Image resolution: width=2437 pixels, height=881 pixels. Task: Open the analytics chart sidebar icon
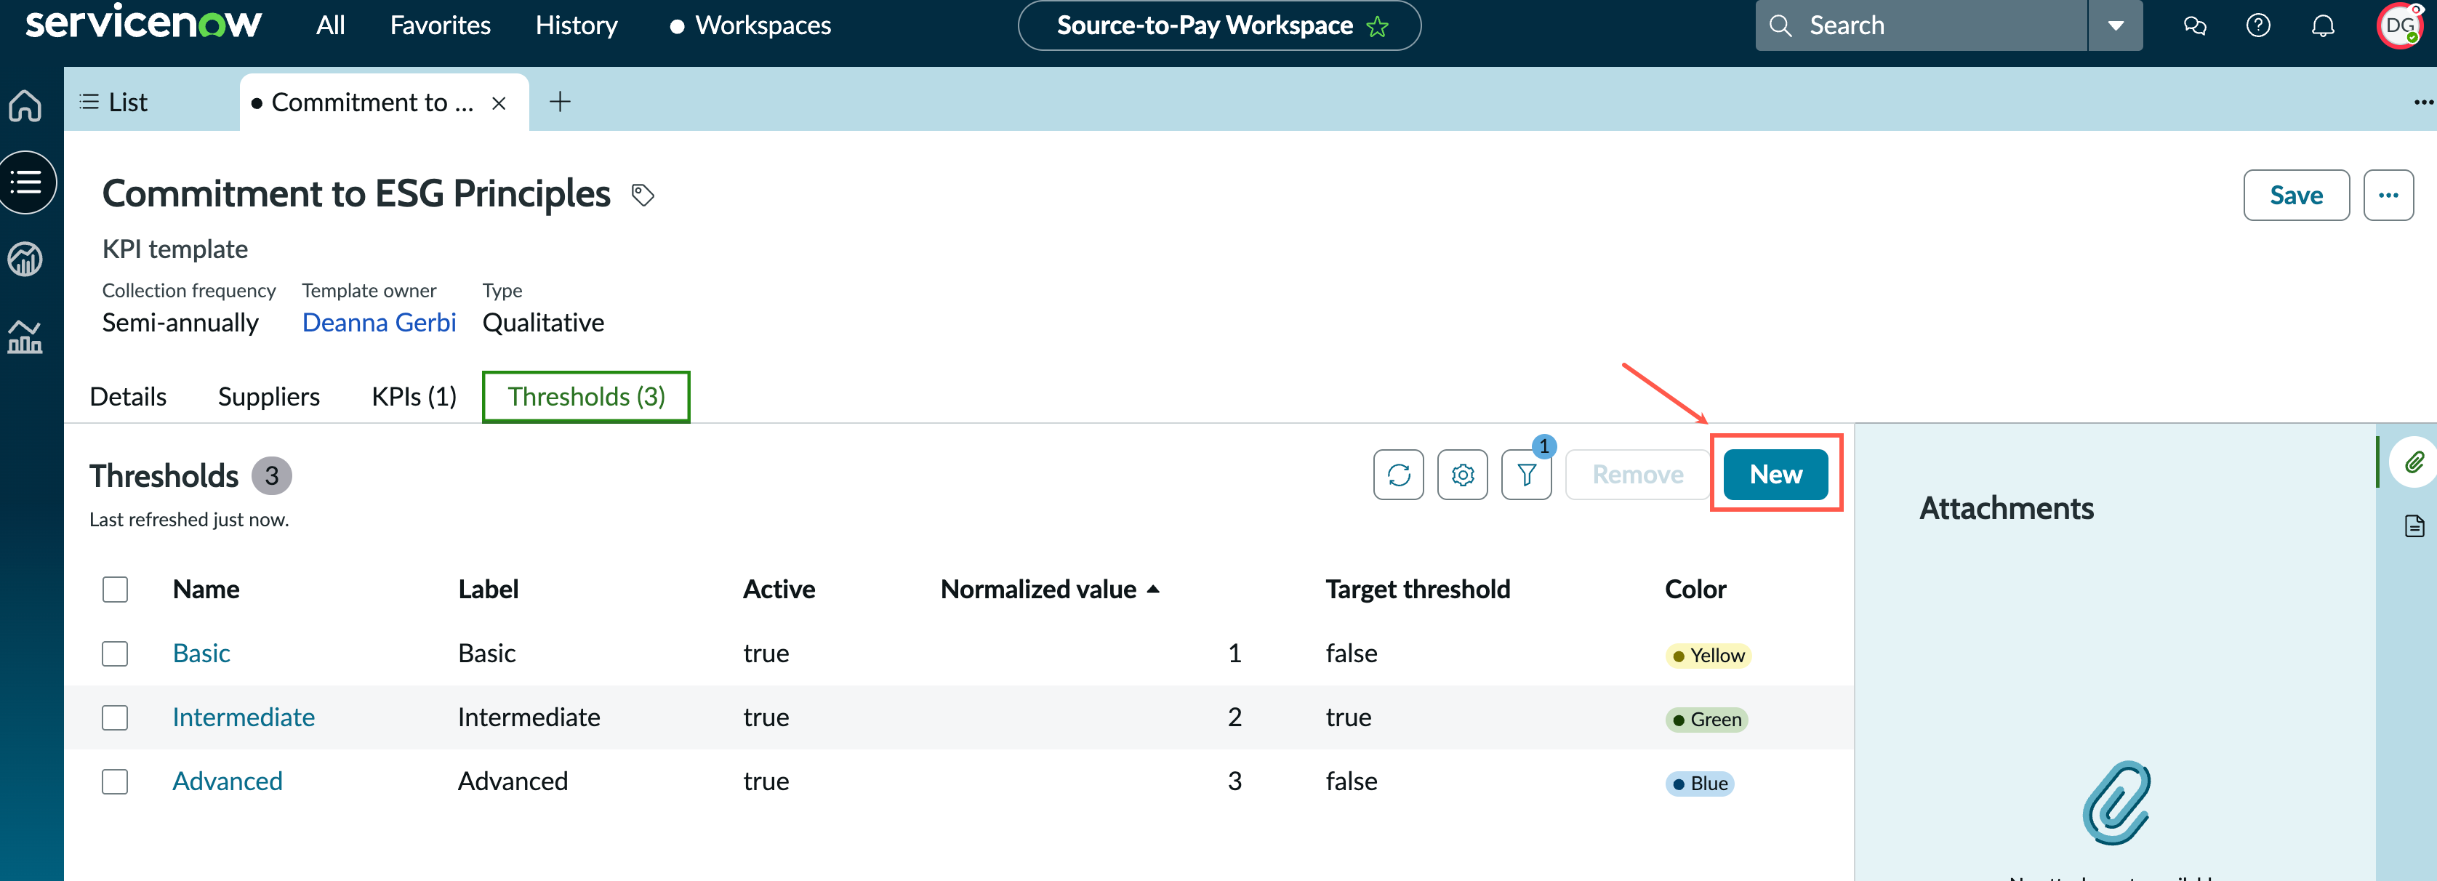click(25, 336)
